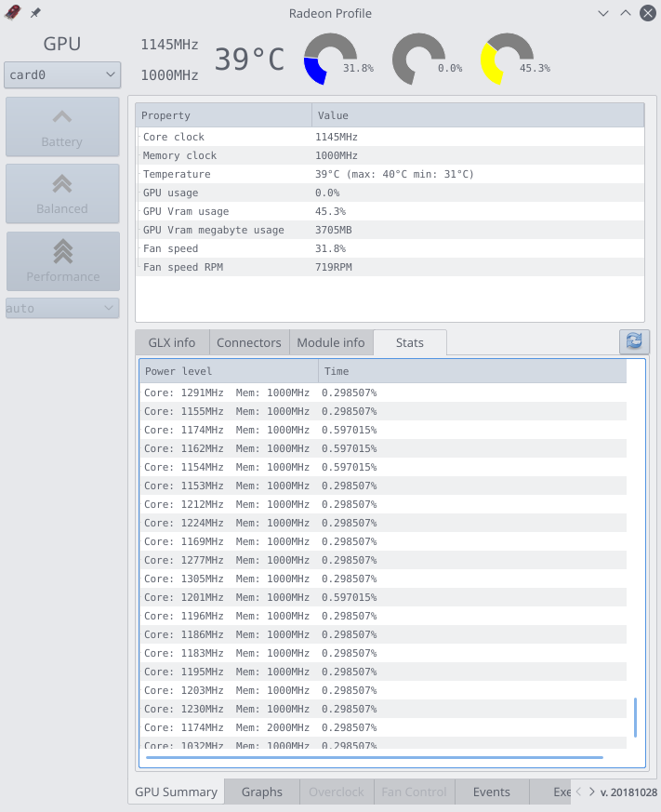Switch to the GLX info tab
Screen dimensions: 661x812
point(172,343)
